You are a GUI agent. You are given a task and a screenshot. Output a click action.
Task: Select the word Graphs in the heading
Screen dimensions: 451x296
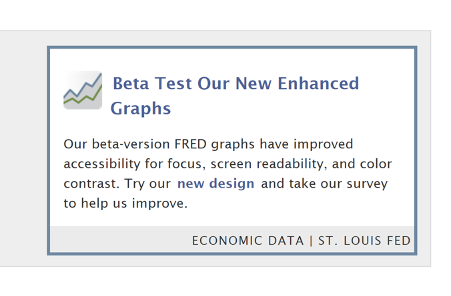tap(141, 108)
